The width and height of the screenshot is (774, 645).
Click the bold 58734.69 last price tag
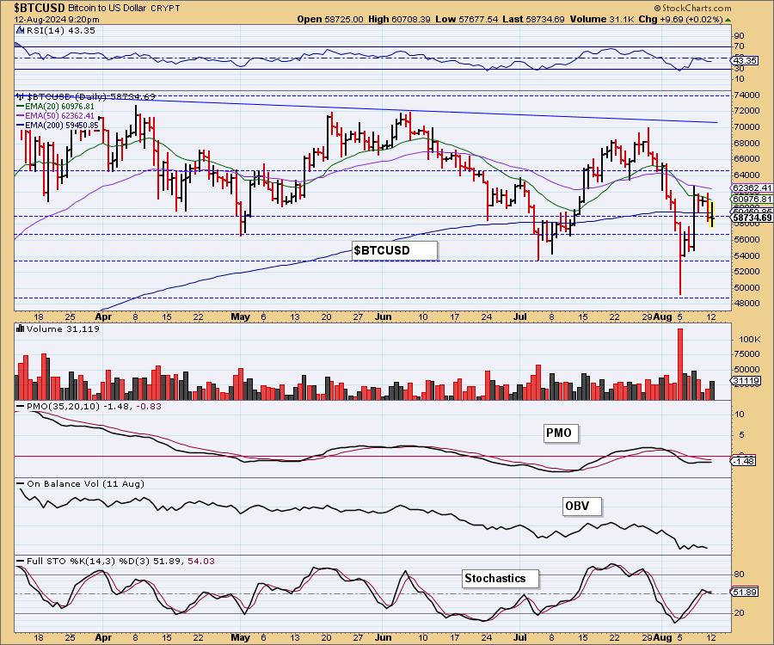(752, 218)
